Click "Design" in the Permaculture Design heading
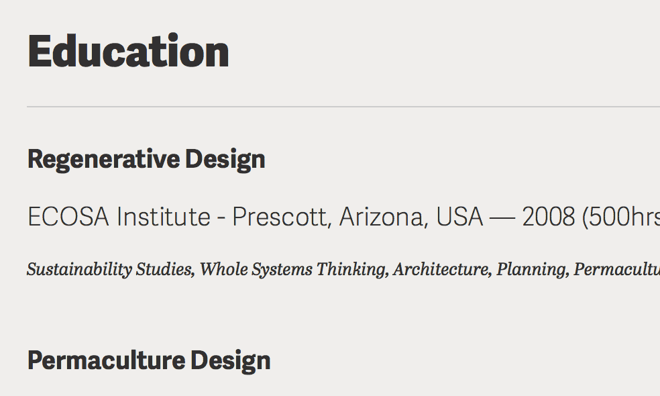Screen dimensions: 660x396 coord(230,361)
